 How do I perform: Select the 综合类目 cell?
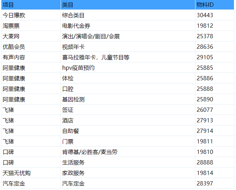128,15
